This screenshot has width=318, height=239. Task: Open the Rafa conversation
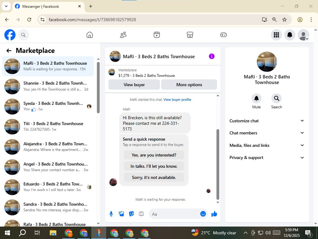tap(48, 223)
